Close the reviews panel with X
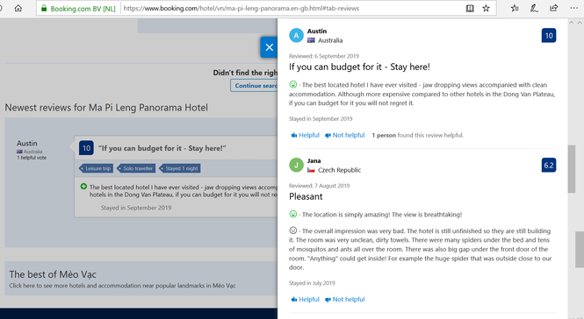The height and width of the screenshot is (319, 584). [x=269, y=47]
